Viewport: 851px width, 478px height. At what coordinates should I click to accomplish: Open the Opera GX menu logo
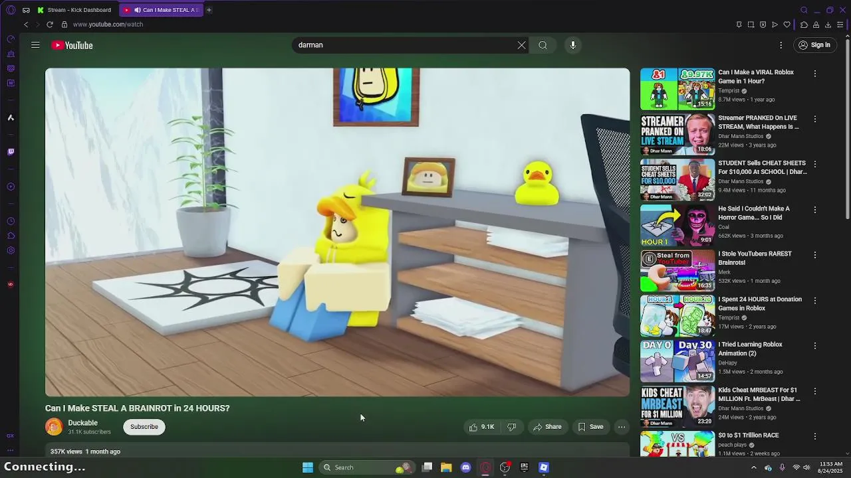click(11, 10)
